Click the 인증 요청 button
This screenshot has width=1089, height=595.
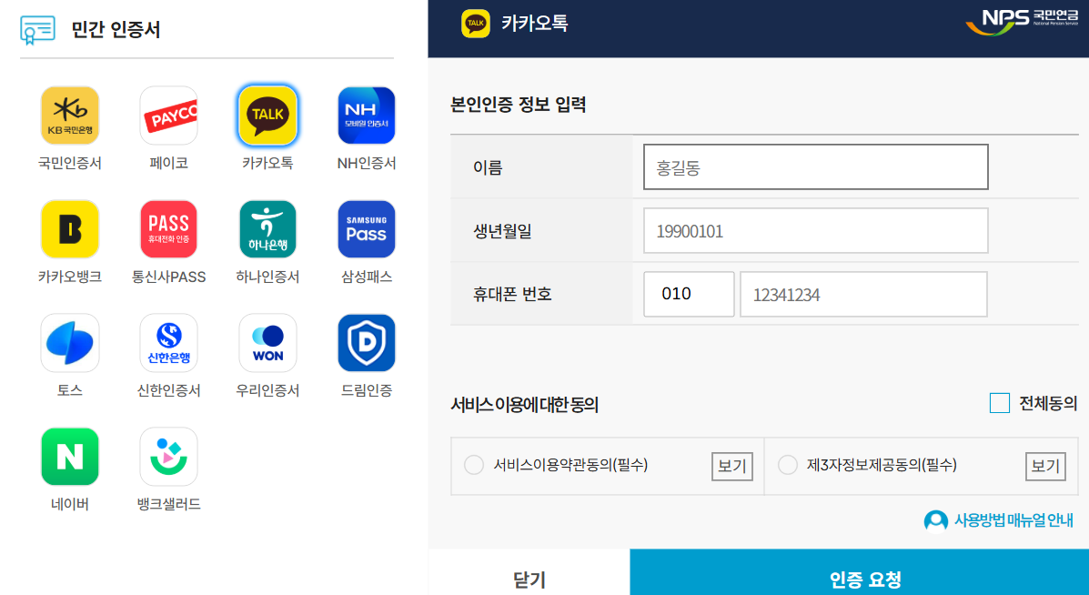point(859,574)
